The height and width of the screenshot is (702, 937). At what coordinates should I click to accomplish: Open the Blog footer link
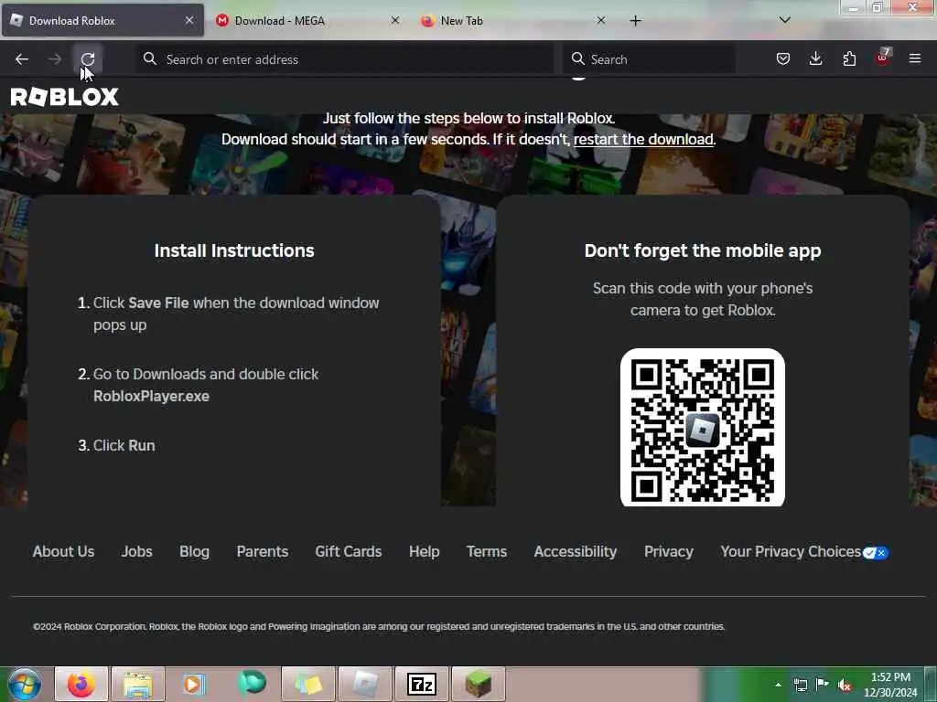[x=194, y=551]
